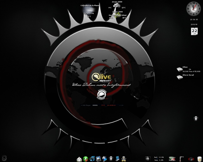
Task: Open the Disco local drive icon
Action: tap(180, 77)
